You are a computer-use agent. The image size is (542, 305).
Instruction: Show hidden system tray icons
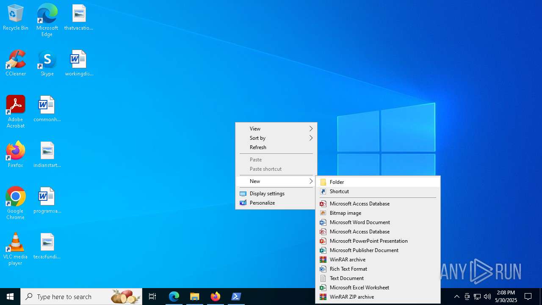pos(457,297)
